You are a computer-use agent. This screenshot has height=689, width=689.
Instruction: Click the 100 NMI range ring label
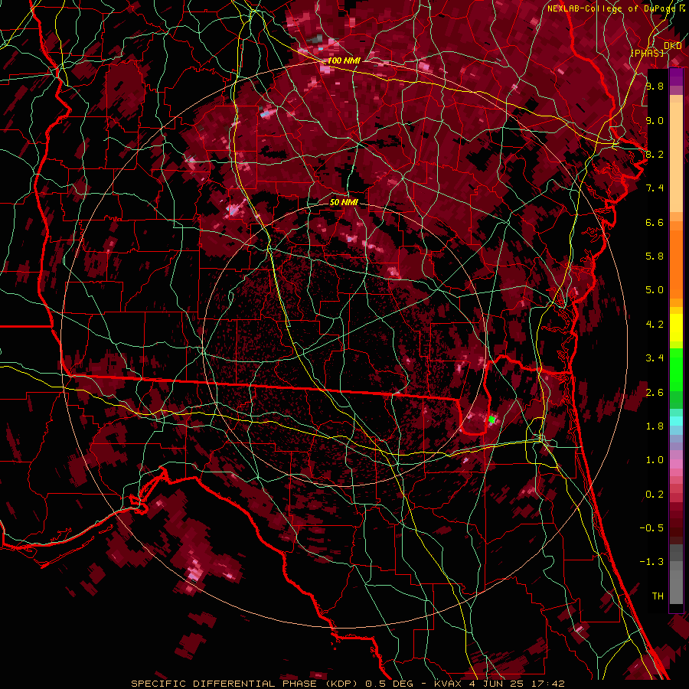344,60
